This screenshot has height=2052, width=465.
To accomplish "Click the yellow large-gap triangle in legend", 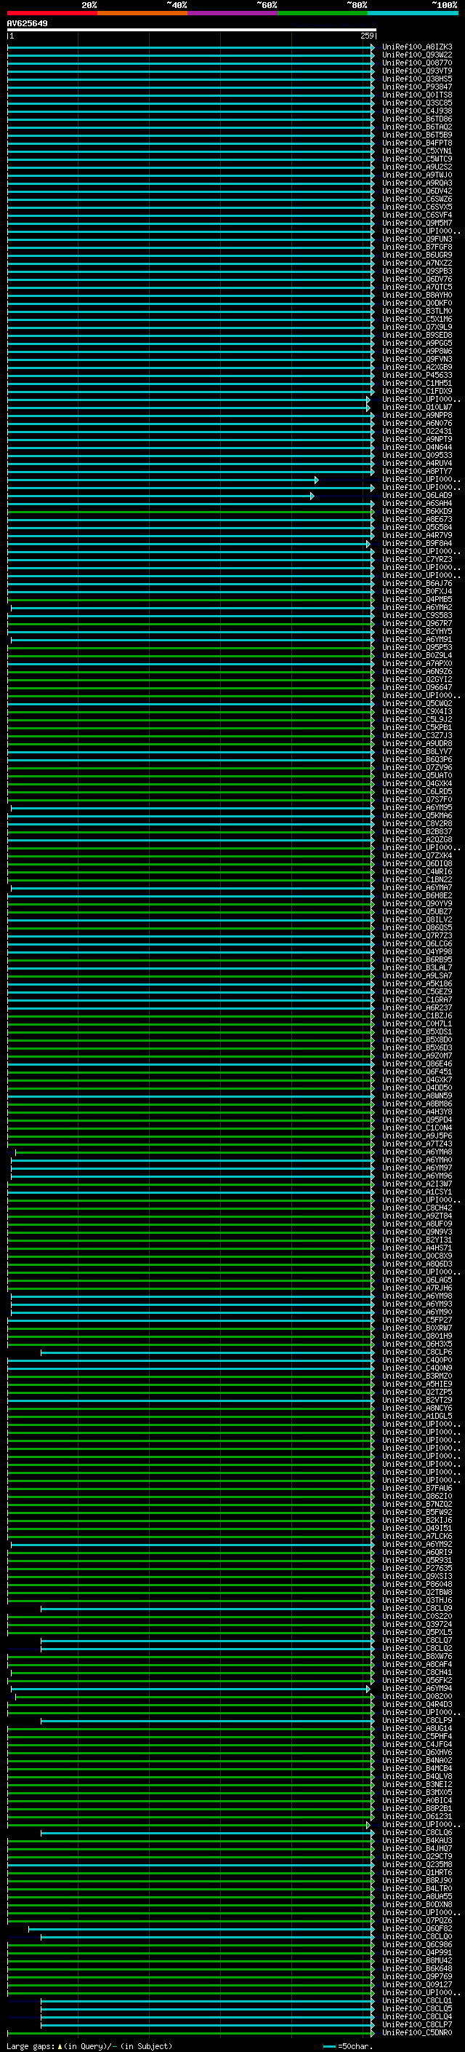I will click(60, 2045).
